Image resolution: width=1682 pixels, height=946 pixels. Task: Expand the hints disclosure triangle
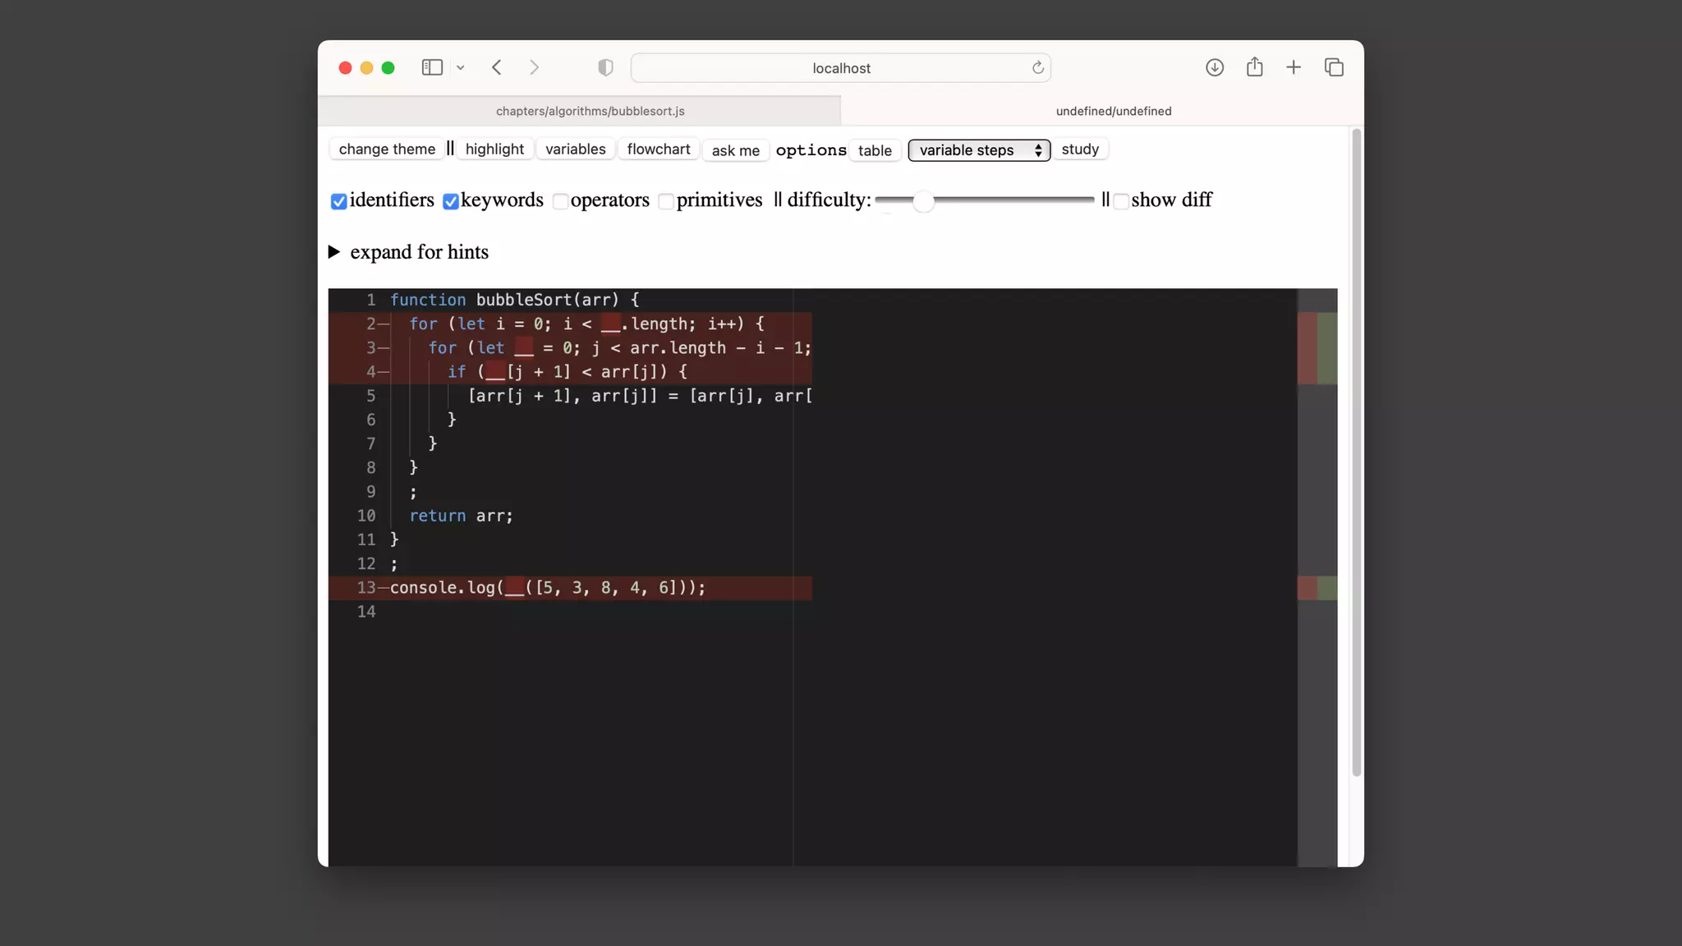point(334,251)
